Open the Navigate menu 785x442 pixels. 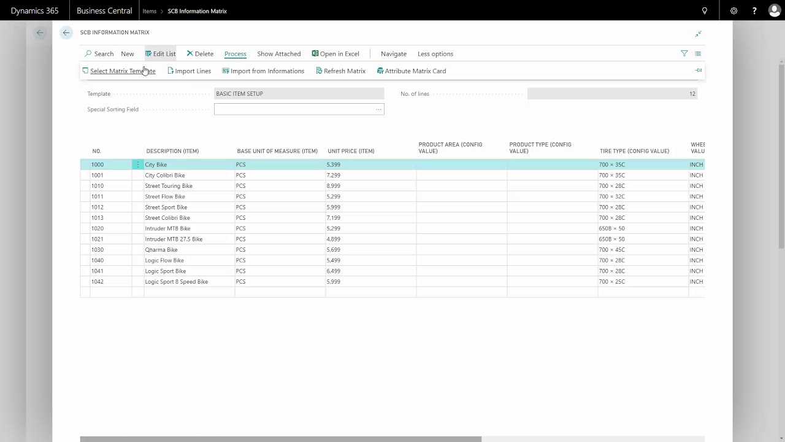point(394,53)
